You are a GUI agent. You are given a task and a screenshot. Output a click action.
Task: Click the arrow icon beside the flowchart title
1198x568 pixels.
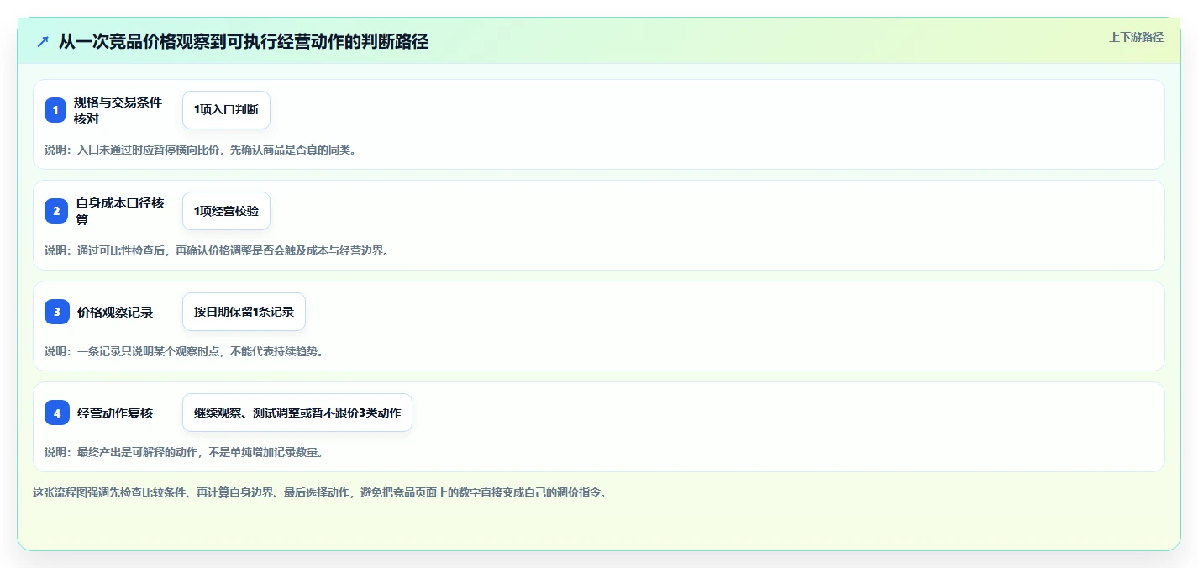coord(43,41)
